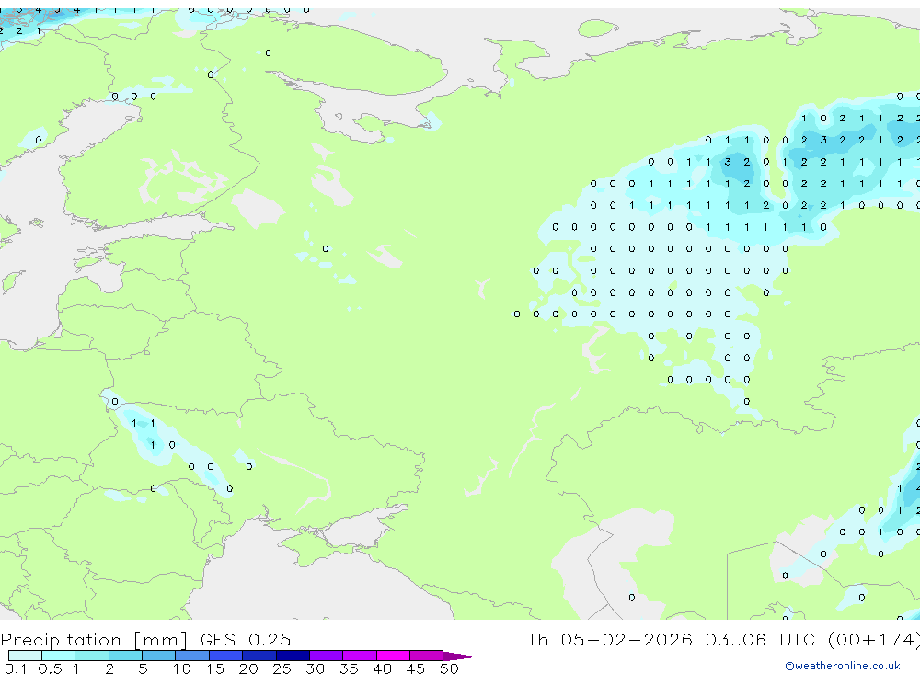
Task: Click the 'Th 05-02-2026' date text
Action: click(609, 639)
